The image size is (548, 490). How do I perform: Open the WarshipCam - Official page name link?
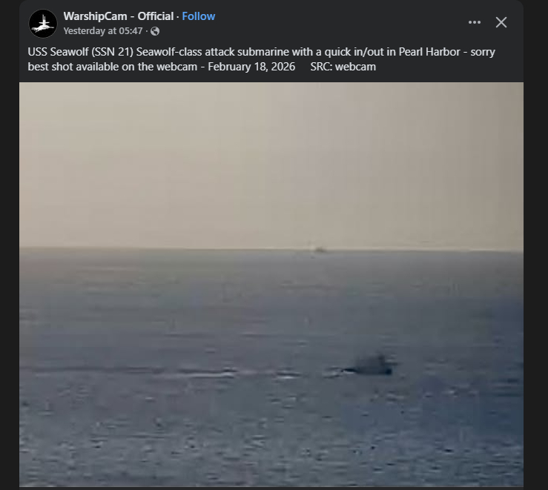[x=119, y=16]
